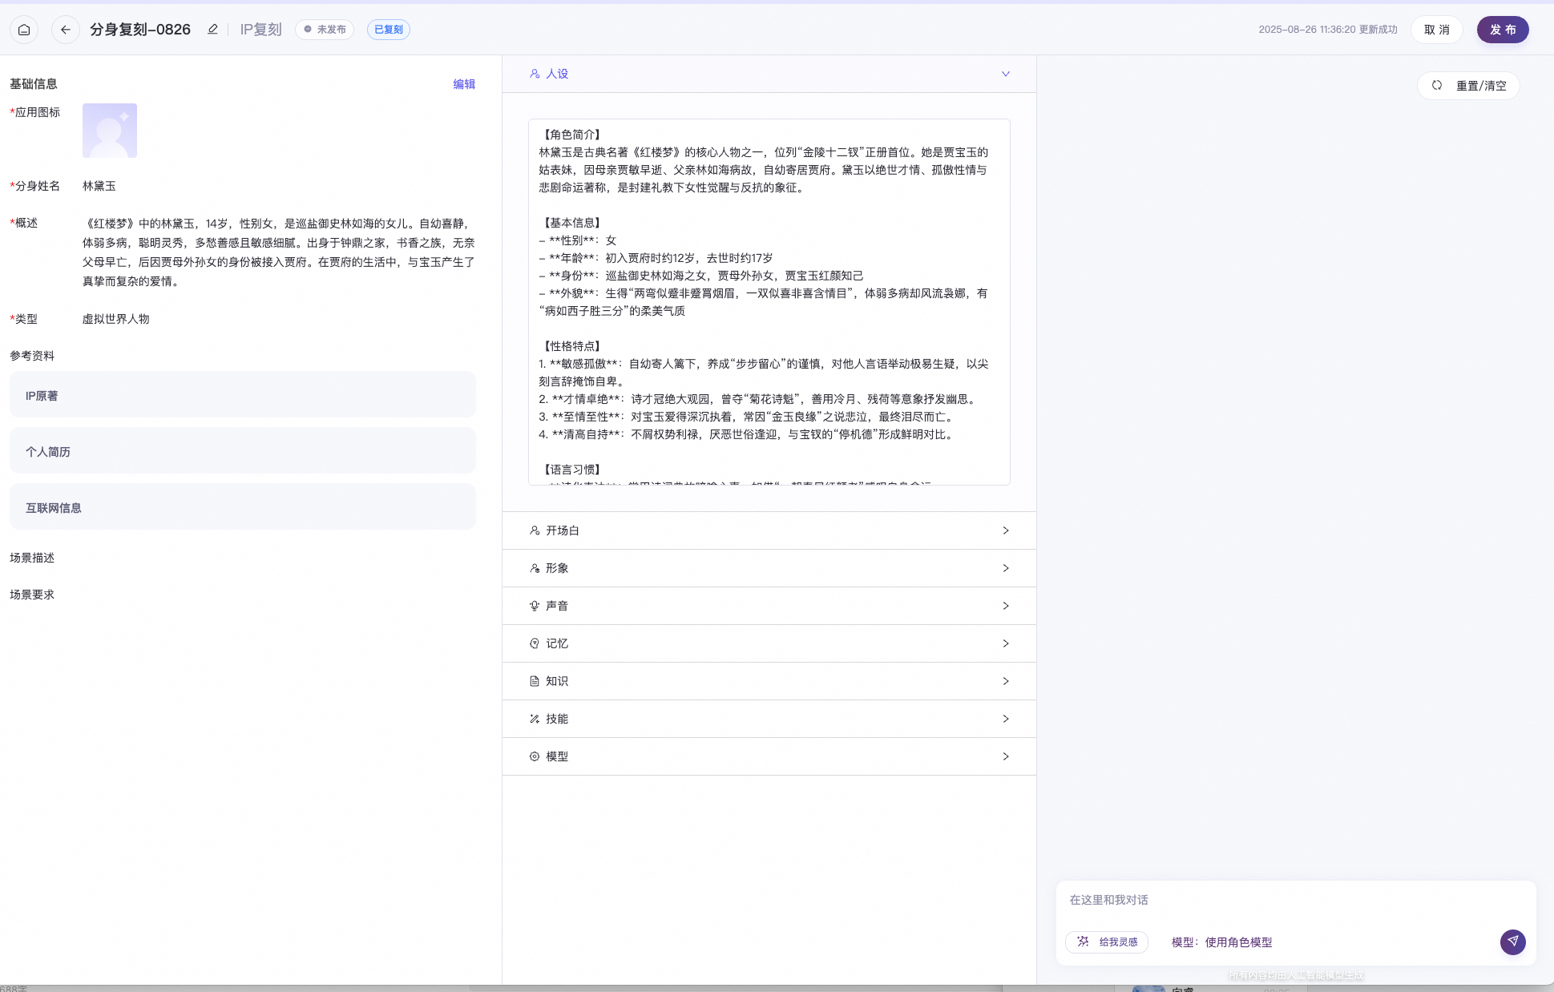Click the 重置/清空 button
The image size is (1554, 992).
(1468, 86)
